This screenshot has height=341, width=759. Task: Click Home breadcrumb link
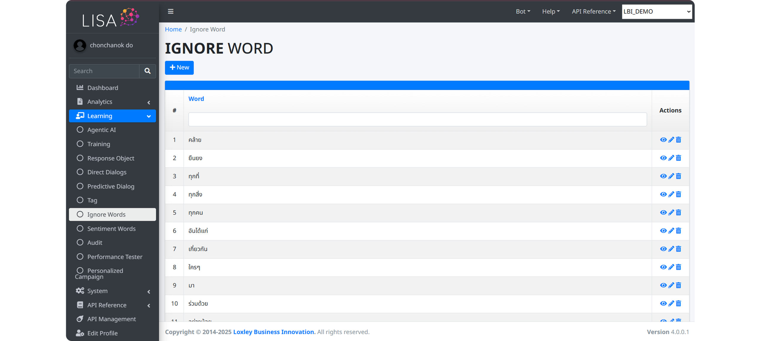173,29
